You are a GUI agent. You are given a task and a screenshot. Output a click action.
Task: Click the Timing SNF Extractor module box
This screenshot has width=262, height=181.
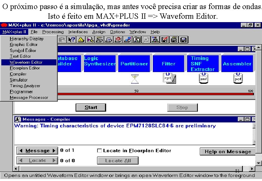[203, 64]
